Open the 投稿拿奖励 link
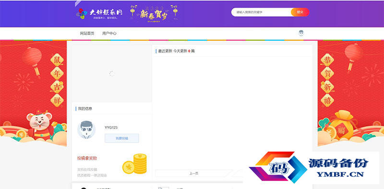The image size is (384, 189). [x=87, y=158]
